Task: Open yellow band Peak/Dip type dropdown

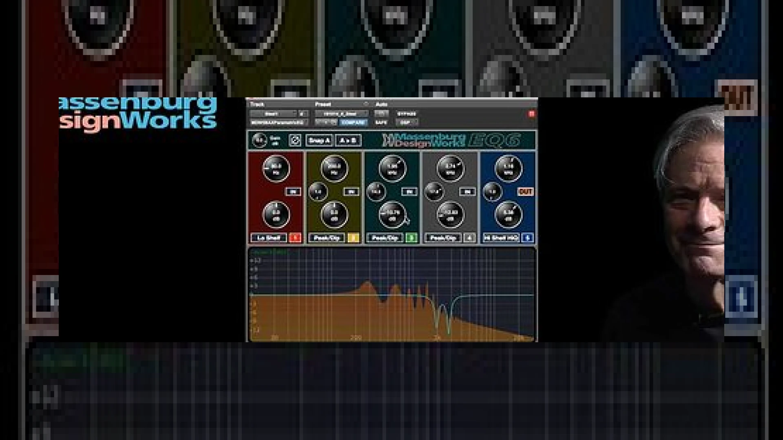Action: point(327,238)
